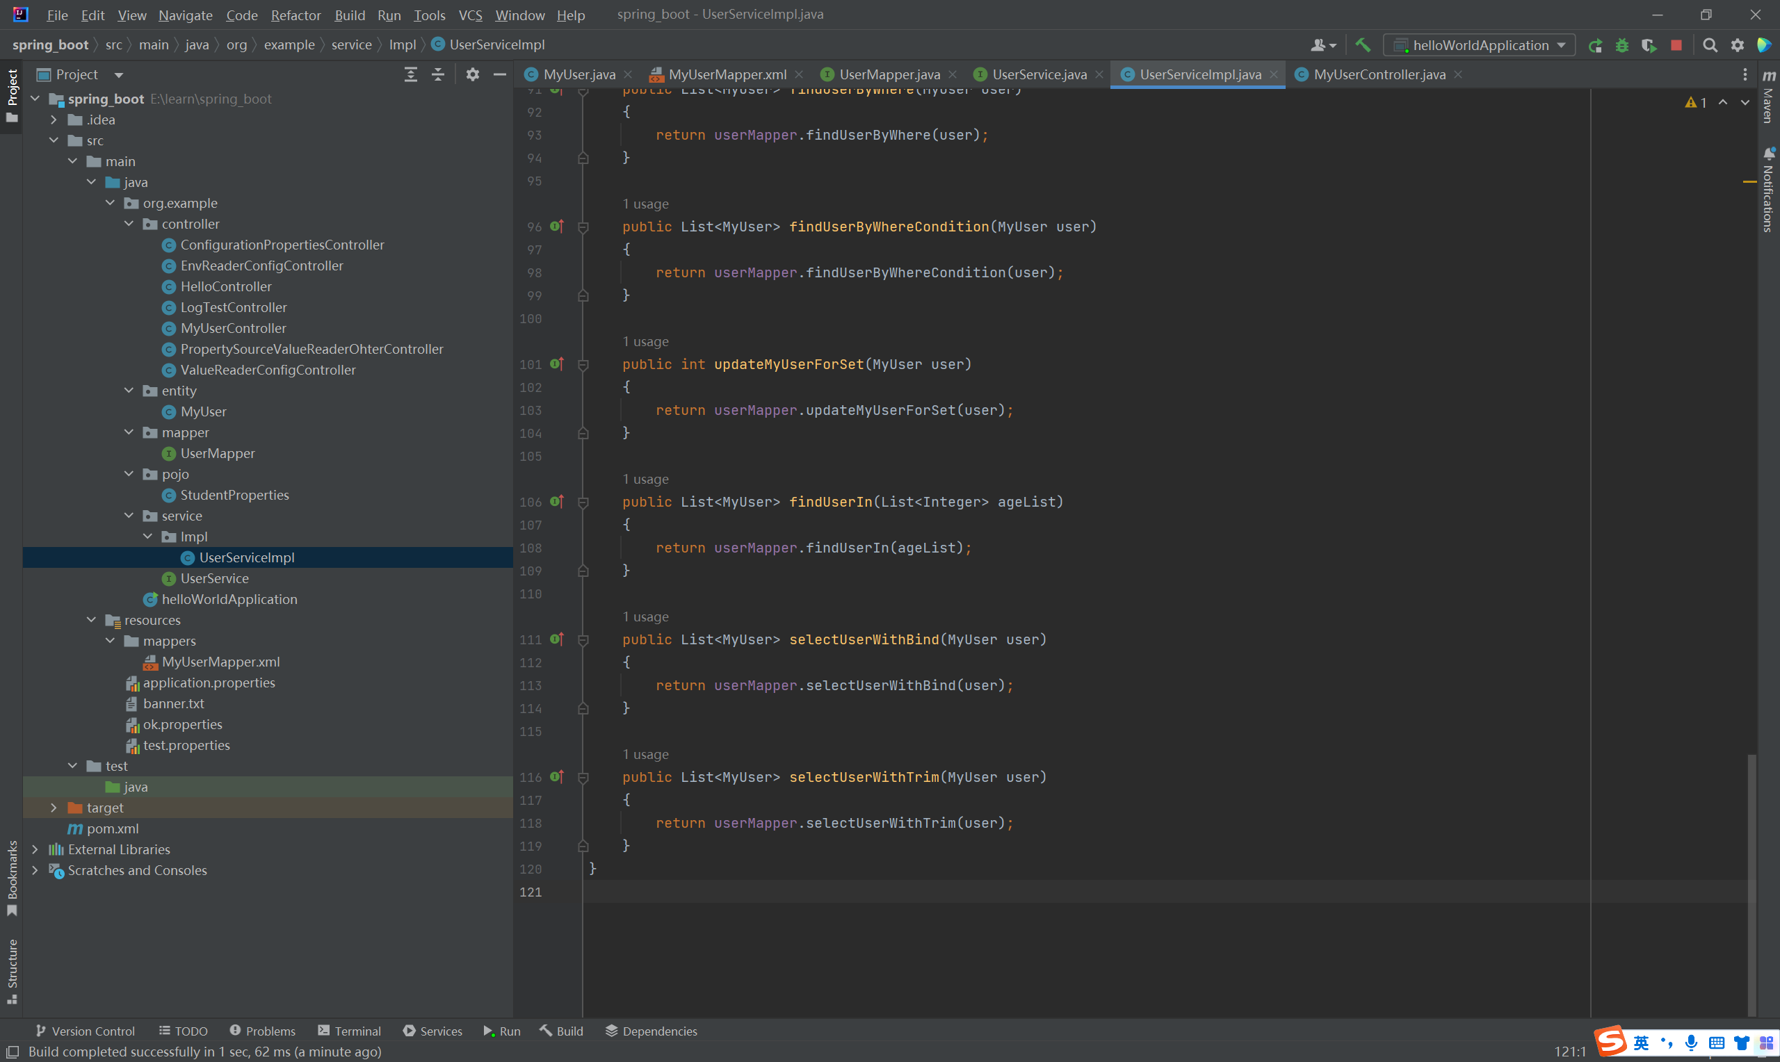The width and height of the screenshot is (1780, 1062).
Task: Collapse the controller package in tree
Action: (x=129, y=224)
